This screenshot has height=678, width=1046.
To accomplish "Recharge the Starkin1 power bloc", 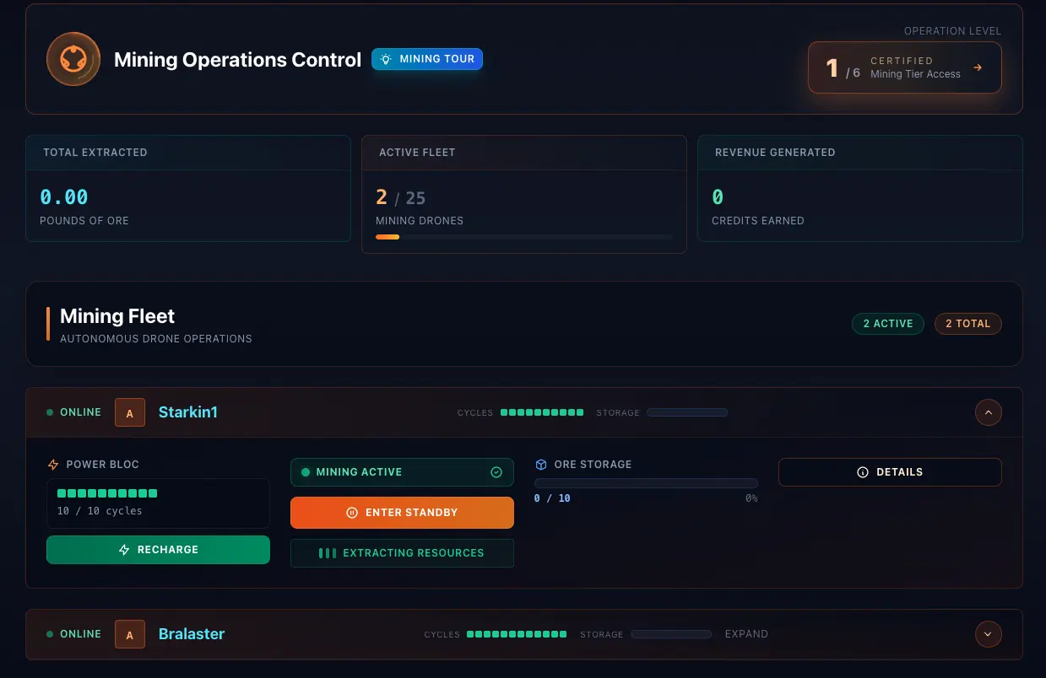I will click(158, 549).
